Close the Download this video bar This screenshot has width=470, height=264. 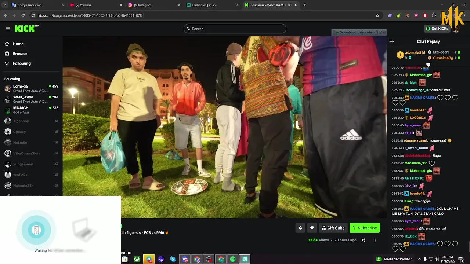[x=384, y=32]
